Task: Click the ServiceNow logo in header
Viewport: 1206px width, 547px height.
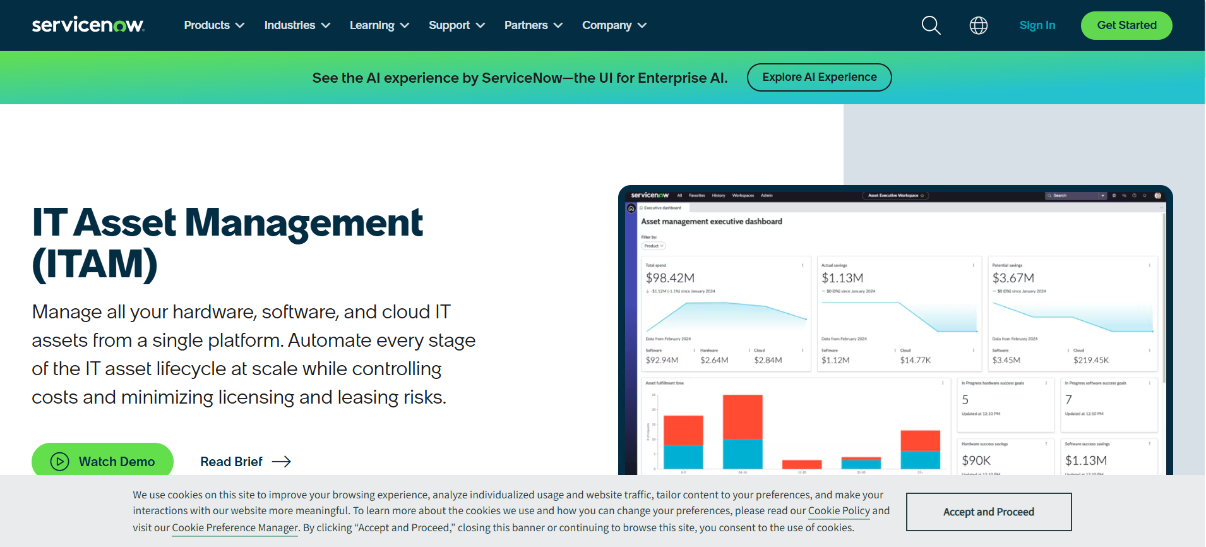Action: coord(88,25)
